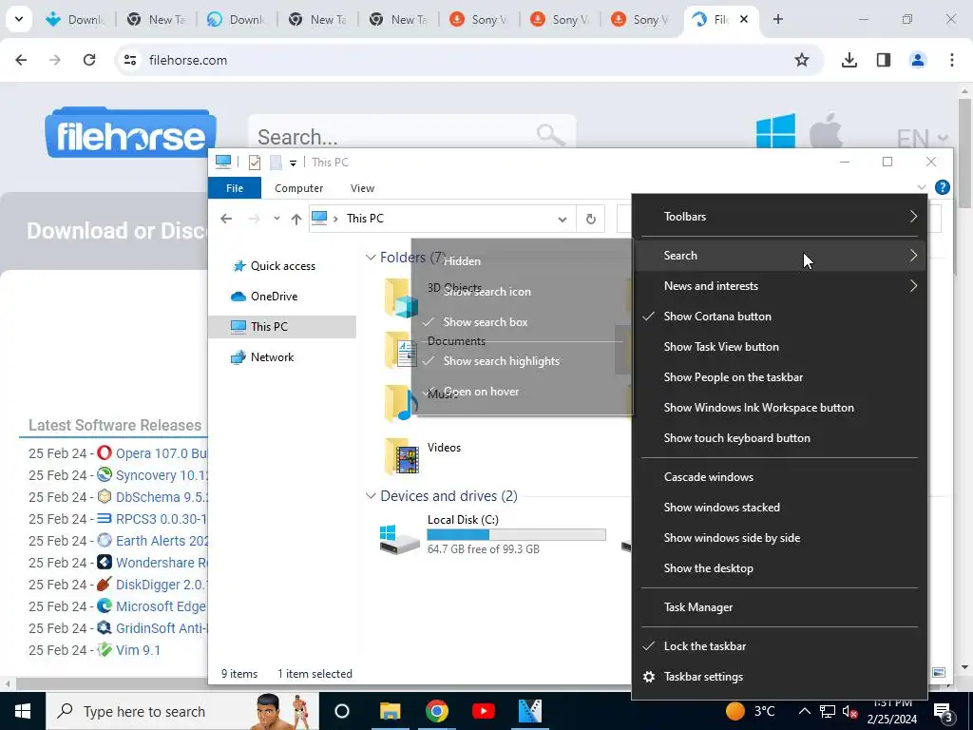Go up one level in Explorer
This screenshot has width=973, height=730.
296,219
